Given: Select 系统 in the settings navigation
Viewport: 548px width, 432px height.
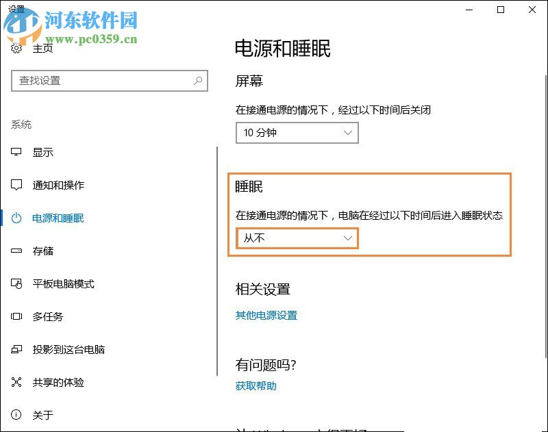Looking at the screenshot, I should [x=21, y=125].
